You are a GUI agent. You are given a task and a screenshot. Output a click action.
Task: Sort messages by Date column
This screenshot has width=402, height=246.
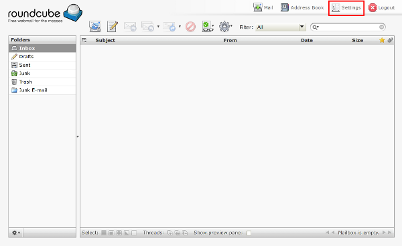click(x=307, y=40)
